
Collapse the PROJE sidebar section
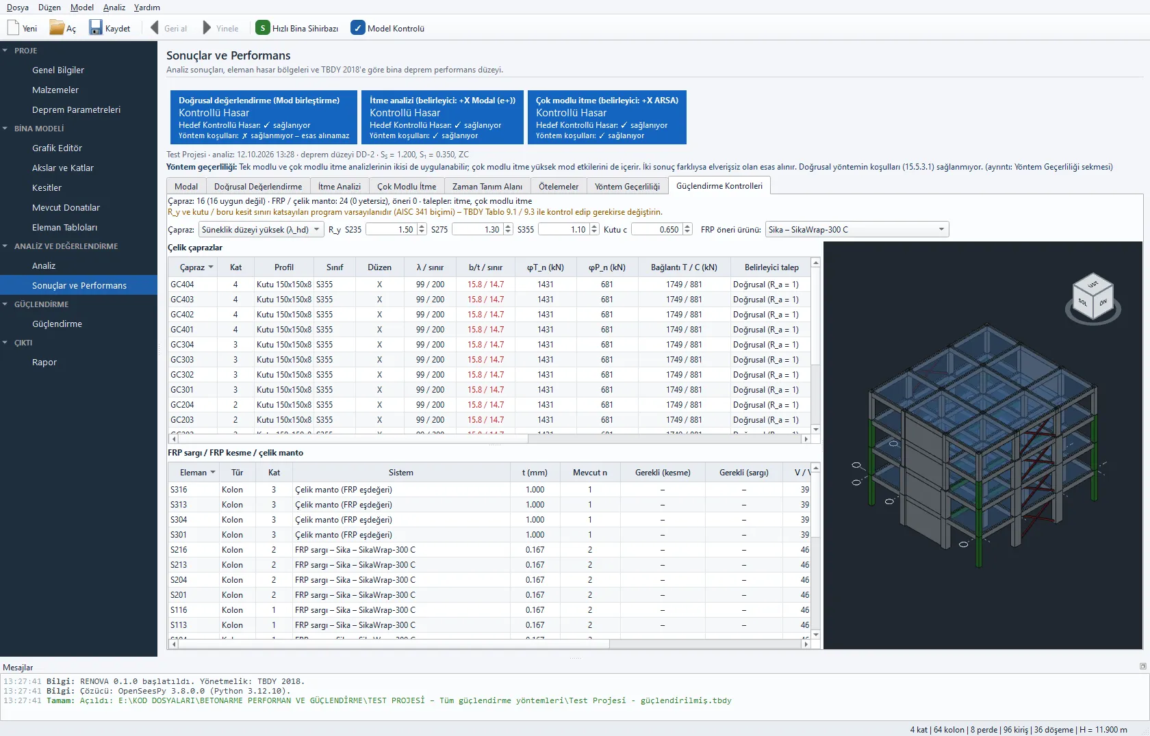(5, 51)
